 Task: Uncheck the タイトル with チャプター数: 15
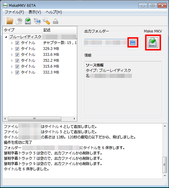point(17,43)
